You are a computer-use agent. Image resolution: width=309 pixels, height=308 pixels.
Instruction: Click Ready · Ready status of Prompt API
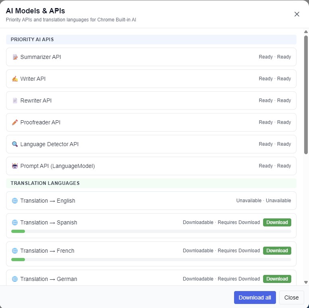[275, 166]
